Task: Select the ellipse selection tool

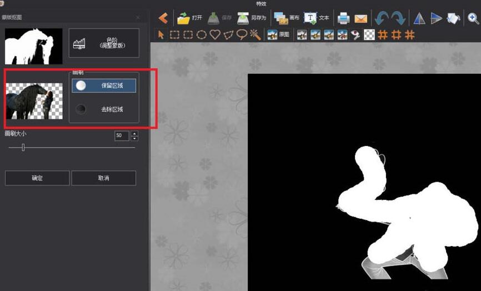Action: pyautogui.click(x=202, y=34)
